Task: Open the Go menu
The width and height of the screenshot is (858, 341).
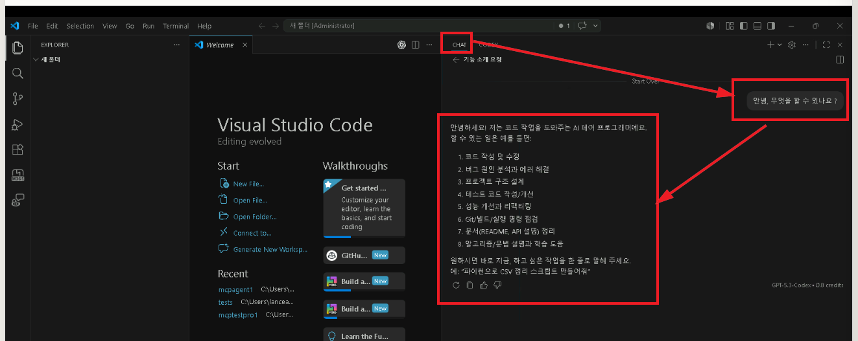Action: [130, 26]
